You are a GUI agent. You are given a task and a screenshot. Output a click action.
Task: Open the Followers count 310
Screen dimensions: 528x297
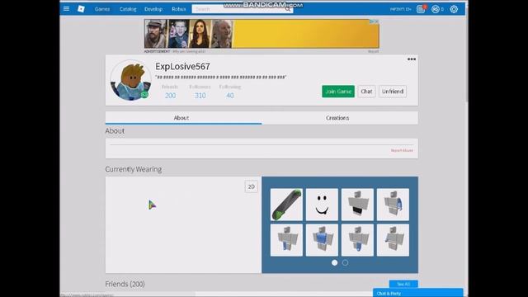200,96
